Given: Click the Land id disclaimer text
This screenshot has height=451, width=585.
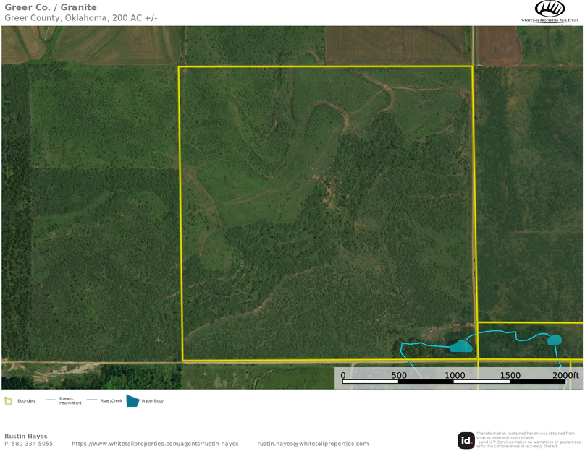Looking at the screenshot, I should click(x=528, y=439).
